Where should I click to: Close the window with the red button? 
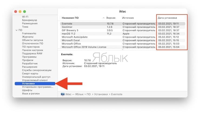coord(16,12)
